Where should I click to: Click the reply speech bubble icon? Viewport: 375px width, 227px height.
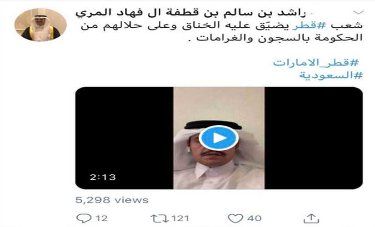pyautogui.click(x=84, y=218)
